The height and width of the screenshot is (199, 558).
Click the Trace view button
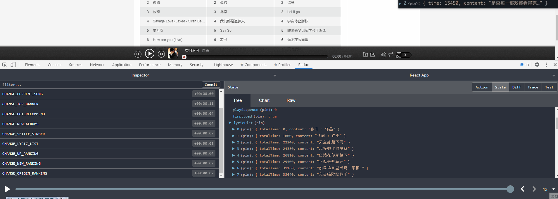coord(533,87)
